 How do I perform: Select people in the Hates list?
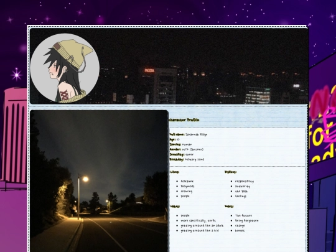(185, 215)
